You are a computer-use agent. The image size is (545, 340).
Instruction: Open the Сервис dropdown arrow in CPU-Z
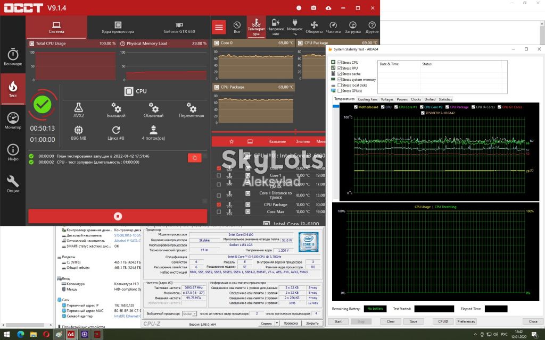click(x=277, y=323)
